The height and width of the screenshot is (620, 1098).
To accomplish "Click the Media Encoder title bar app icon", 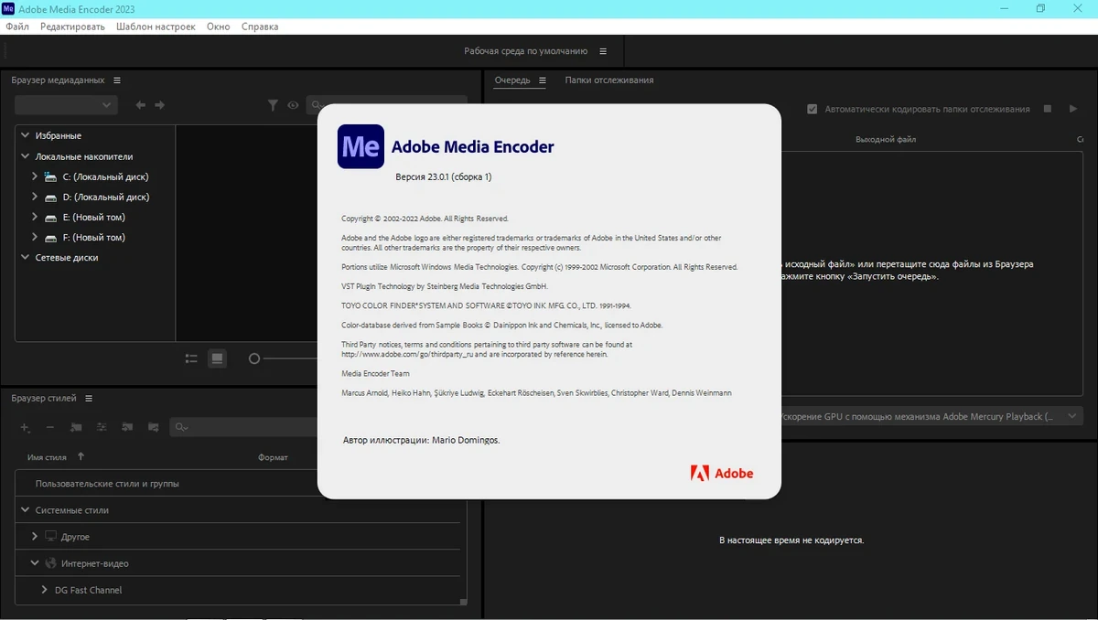I will [x=8, y=7].
